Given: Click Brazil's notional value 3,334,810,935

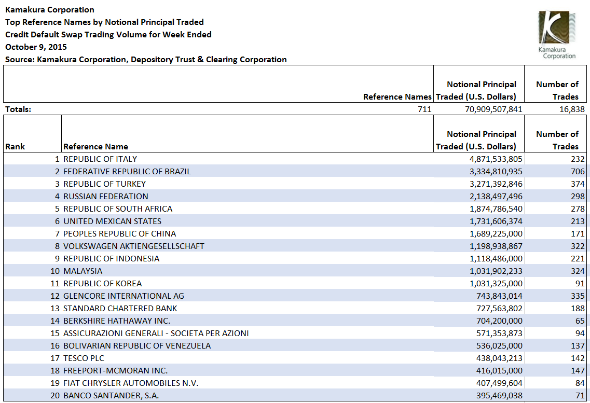Looking at the screenshot, I should coord(496,172).
